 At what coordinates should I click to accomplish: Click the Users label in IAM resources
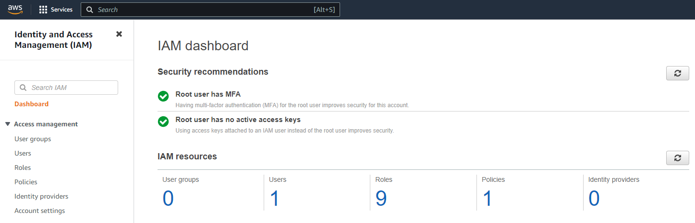(278, 179)
